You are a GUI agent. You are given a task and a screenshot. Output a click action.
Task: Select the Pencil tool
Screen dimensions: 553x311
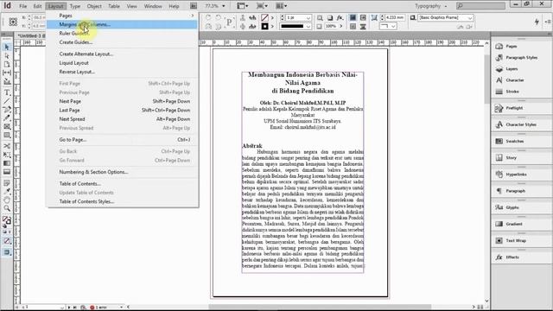[x=7, y=118]
